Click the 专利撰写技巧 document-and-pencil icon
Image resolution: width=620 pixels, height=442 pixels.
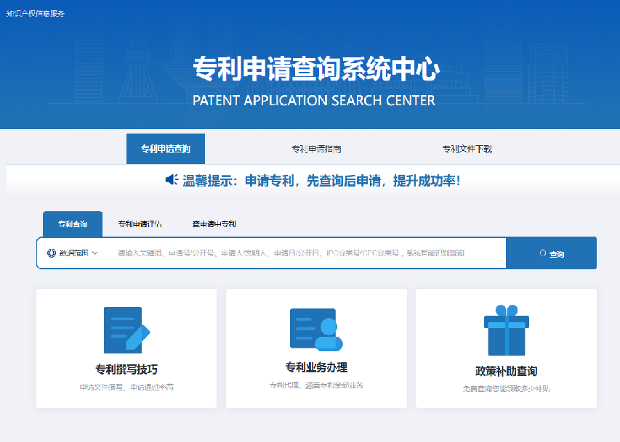tap(126, 330)
